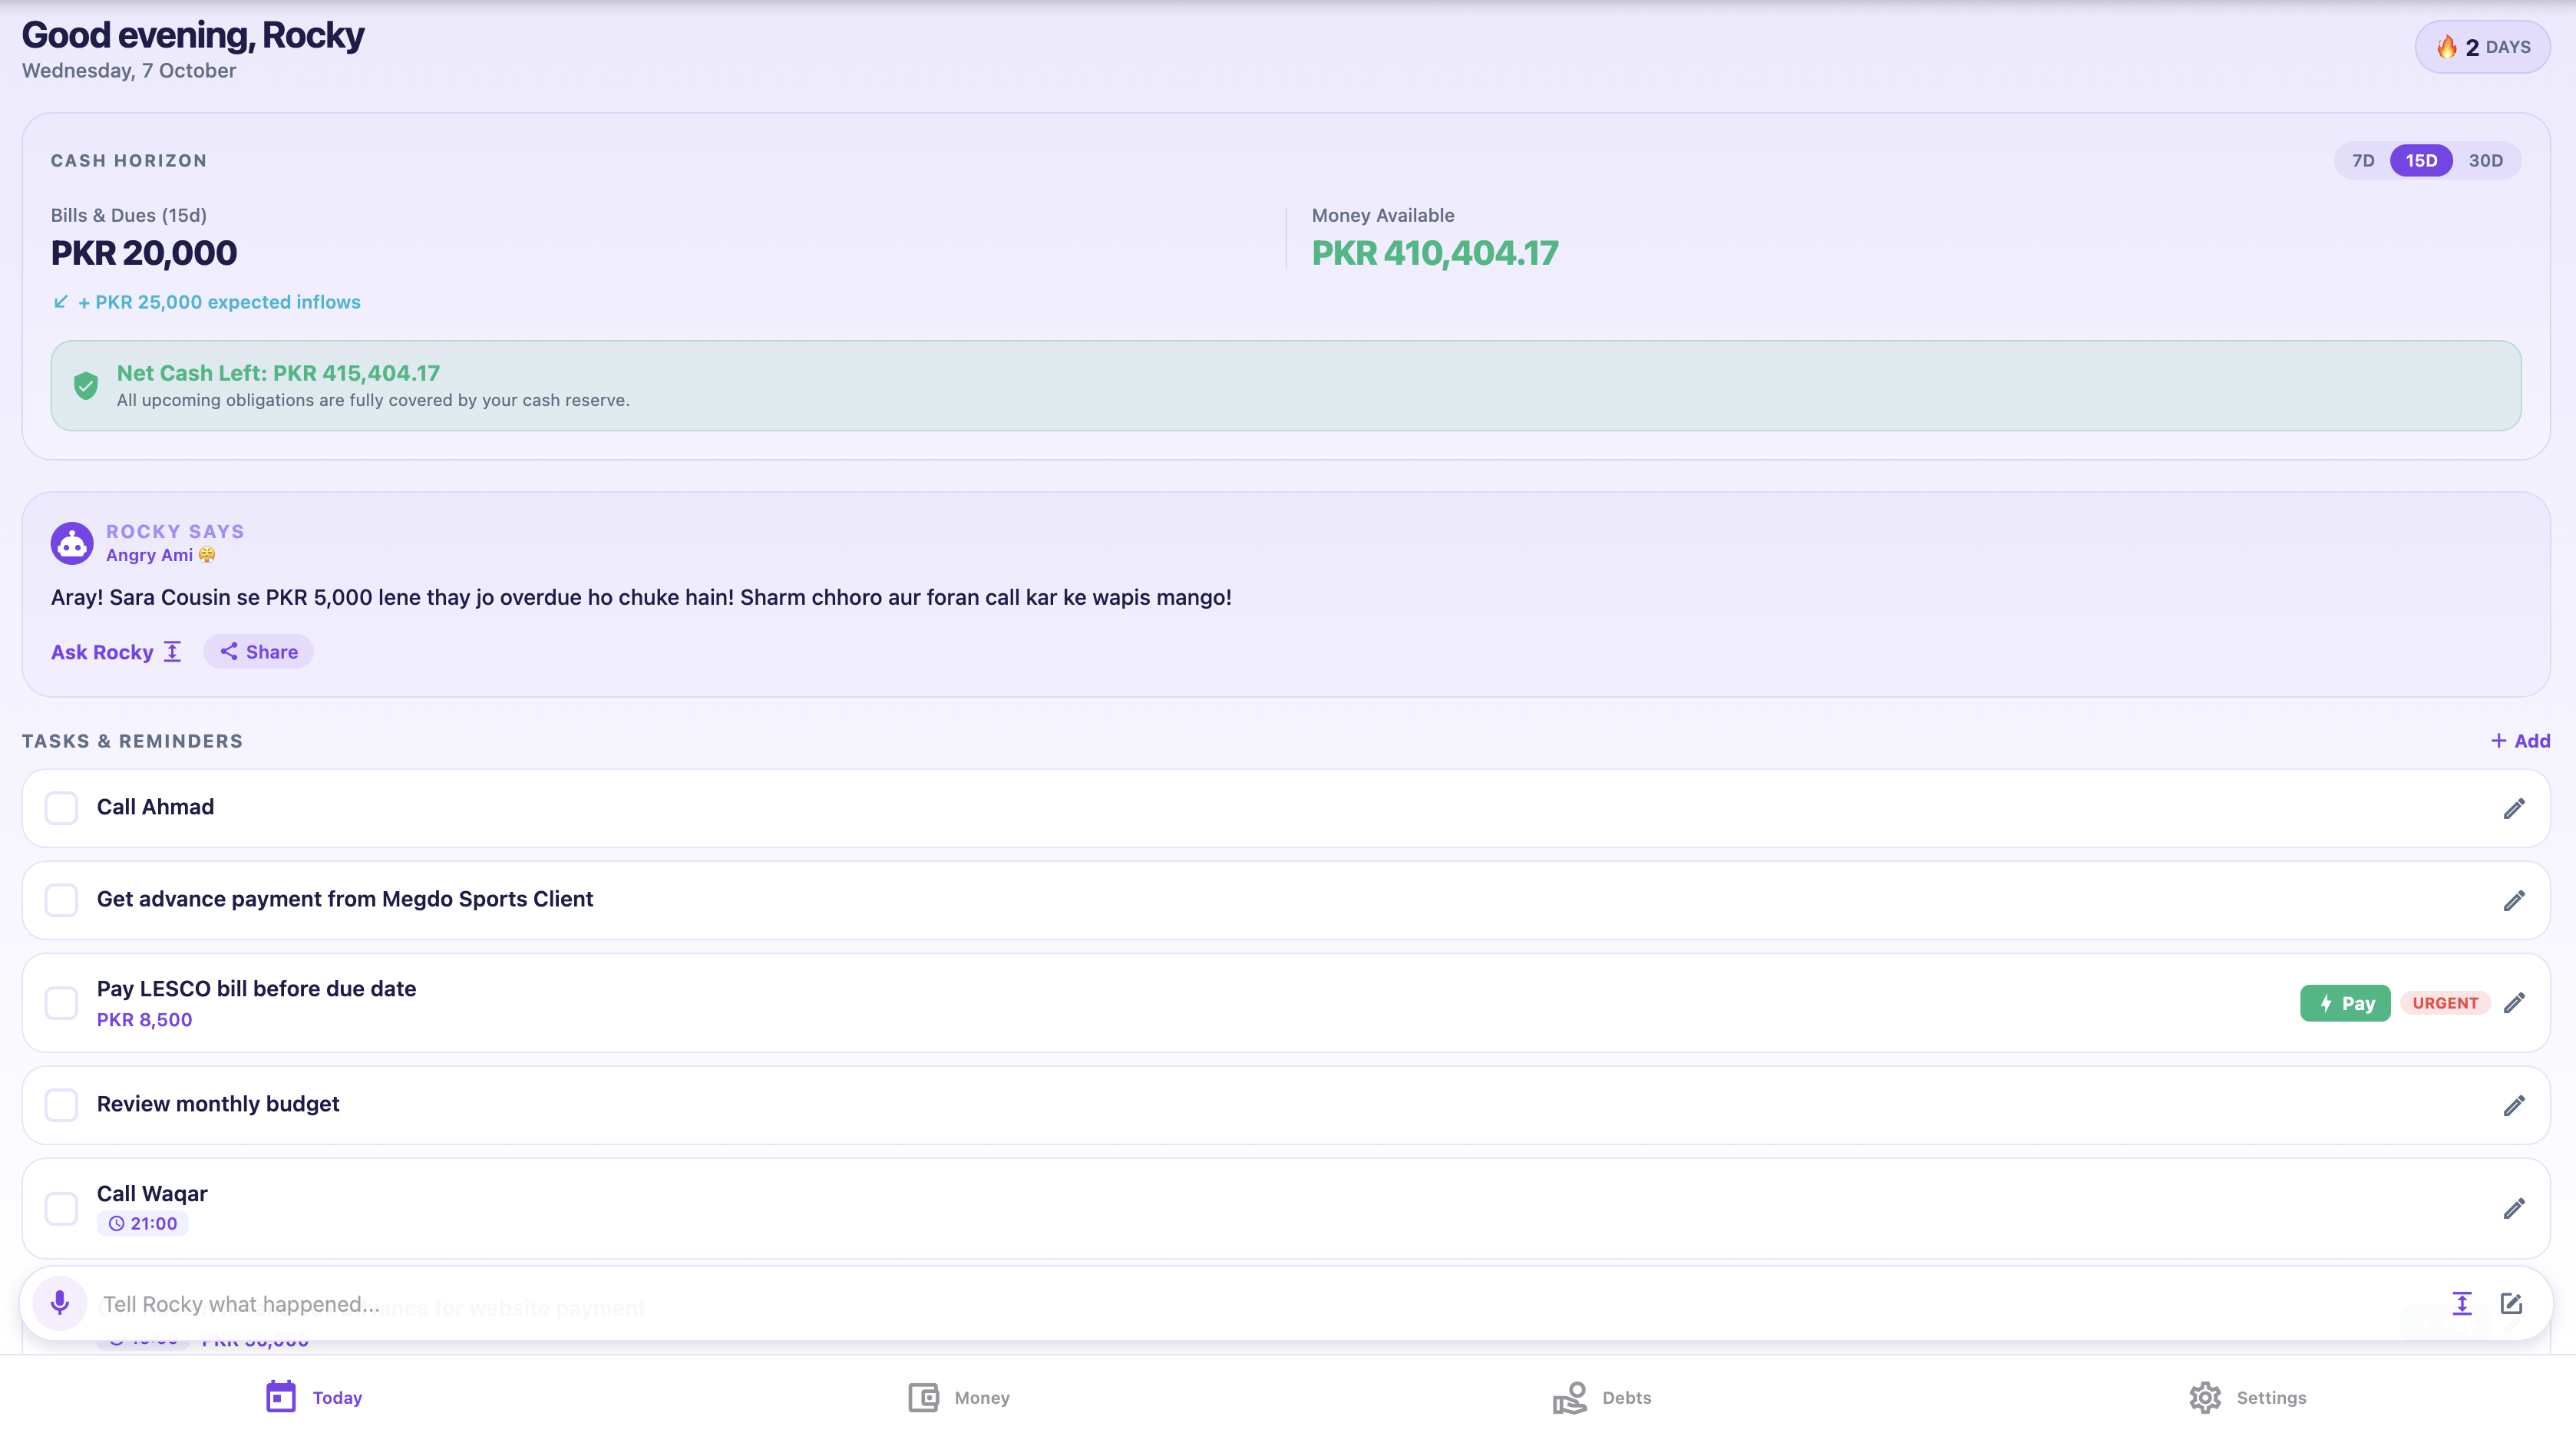Screen dimensions: 2576x1443
Task: Check the Review monthly budget checkbox
Action: coord(61,1105)
